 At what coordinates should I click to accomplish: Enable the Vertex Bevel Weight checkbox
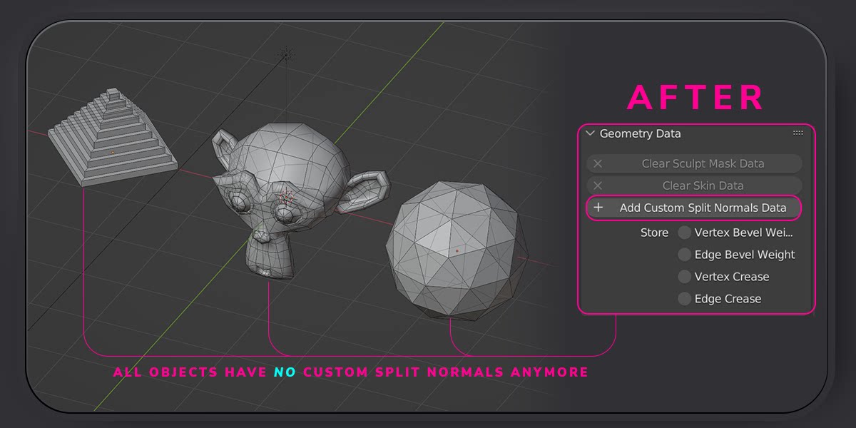(x=684, y=233)
